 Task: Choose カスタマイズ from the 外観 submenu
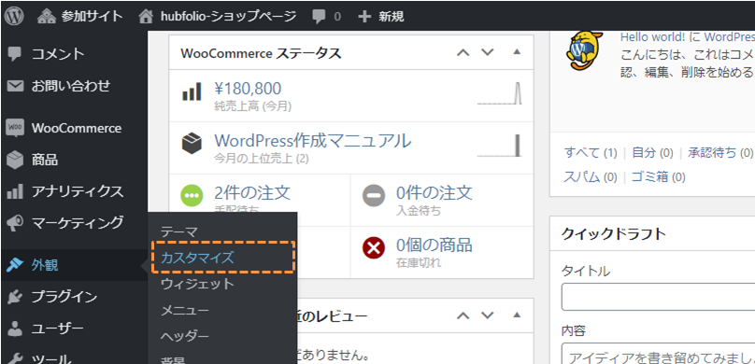click(197, 258)
